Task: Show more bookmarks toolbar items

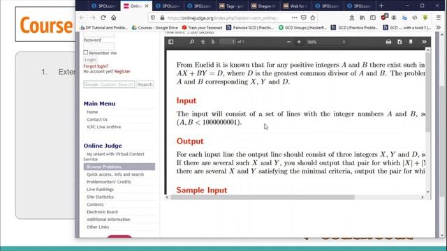Action: pyautogui.click(x=439, y=28)
